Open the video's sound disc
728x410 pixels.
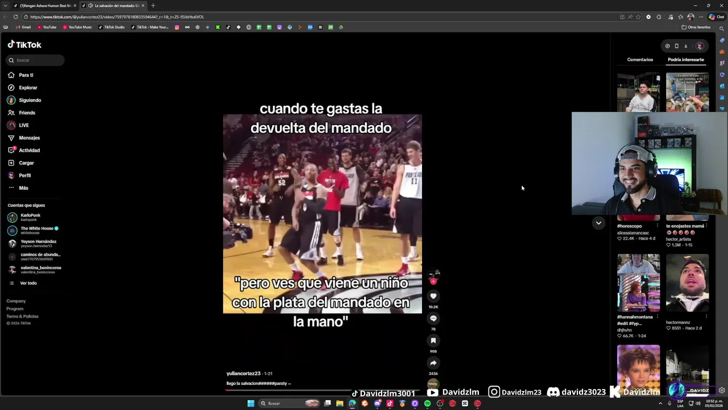(x=433, y=384)
